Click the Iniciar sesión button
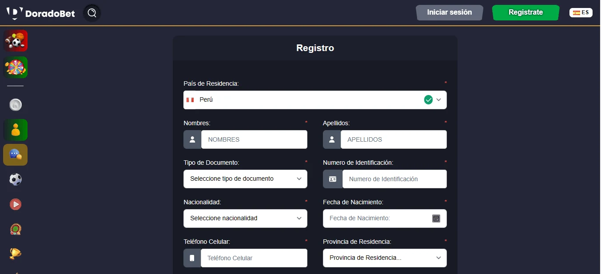This screenshot has width=601, height=274. (x=450, y=12)
